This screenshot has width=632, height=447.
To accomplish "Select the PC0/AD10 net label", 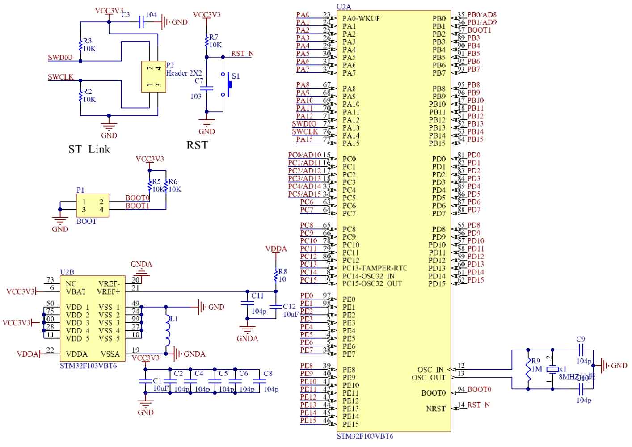I will [x=304, y=155].
